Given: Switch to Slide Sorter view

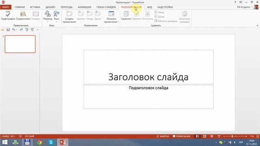Looking at the screenshot, I should tap(205, 136).
